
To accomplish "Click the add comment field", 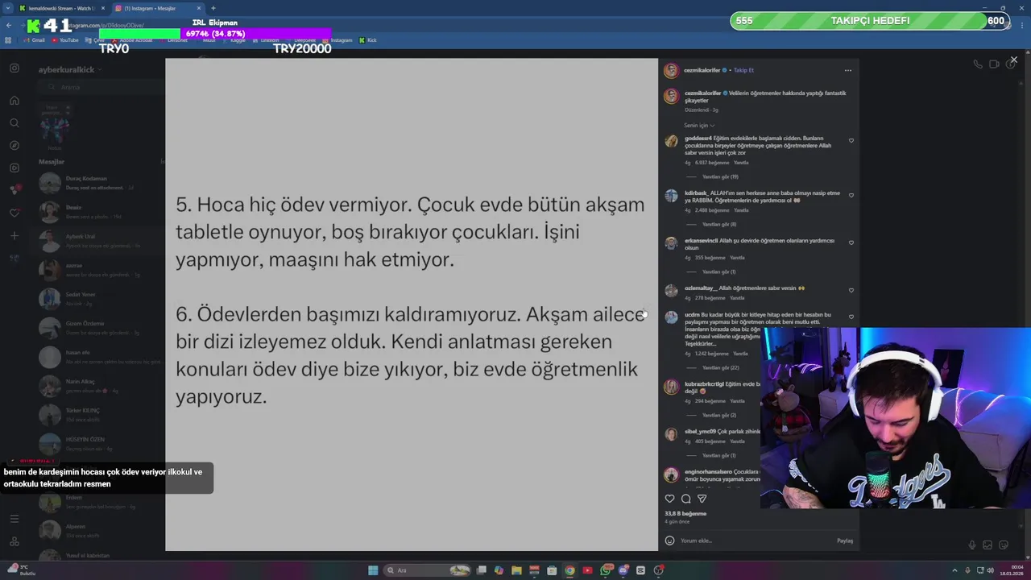I will click(753, 541).
